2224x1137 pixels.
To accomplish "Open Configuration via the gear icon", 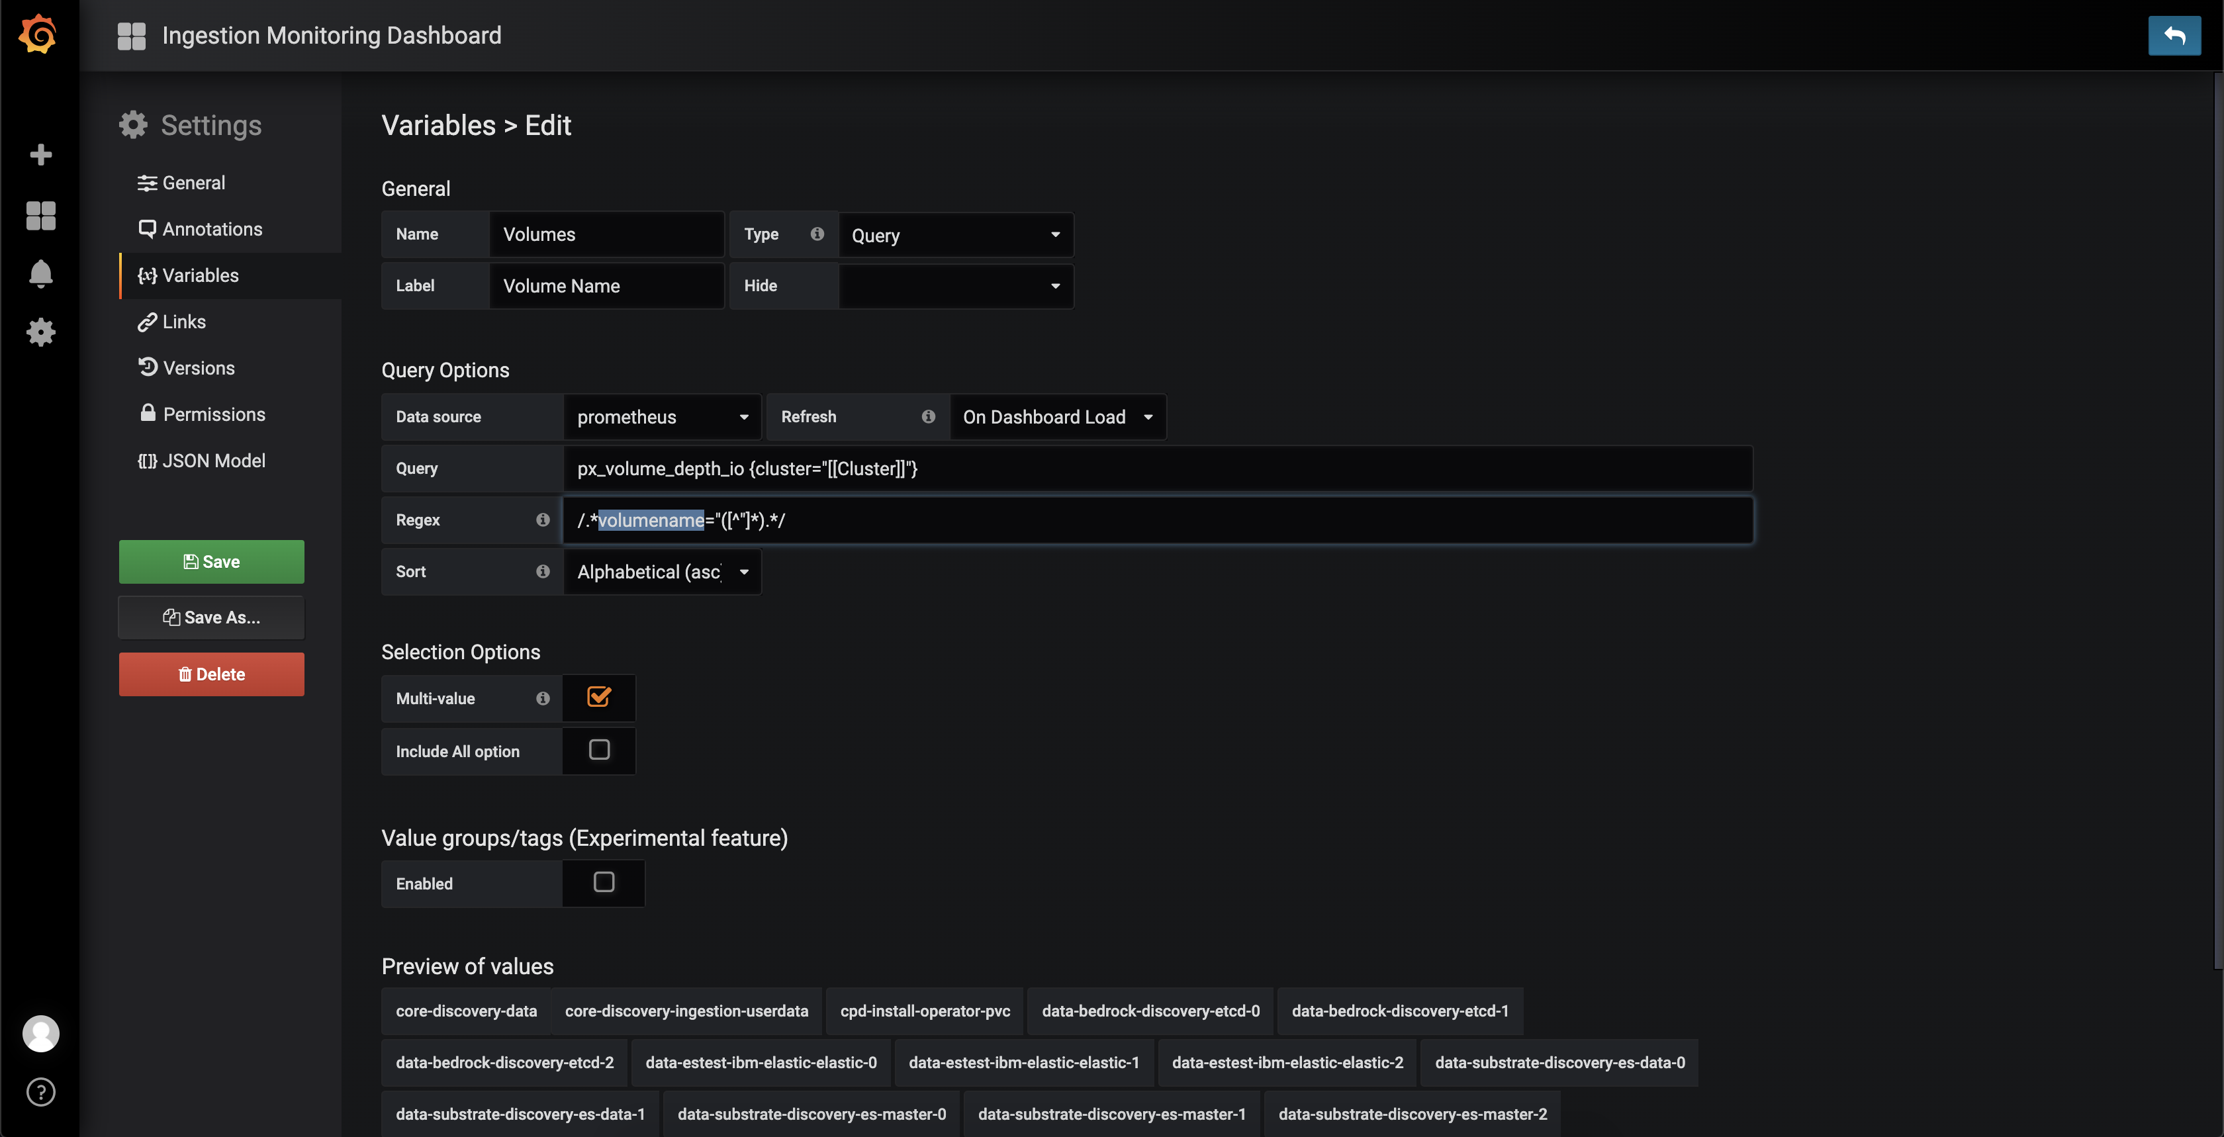I will click(x=40, y=332).
